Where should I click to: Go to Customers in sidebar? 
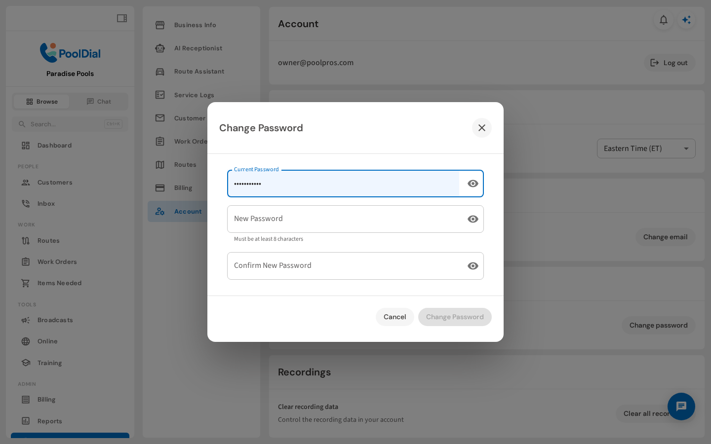tap(70, 183)
